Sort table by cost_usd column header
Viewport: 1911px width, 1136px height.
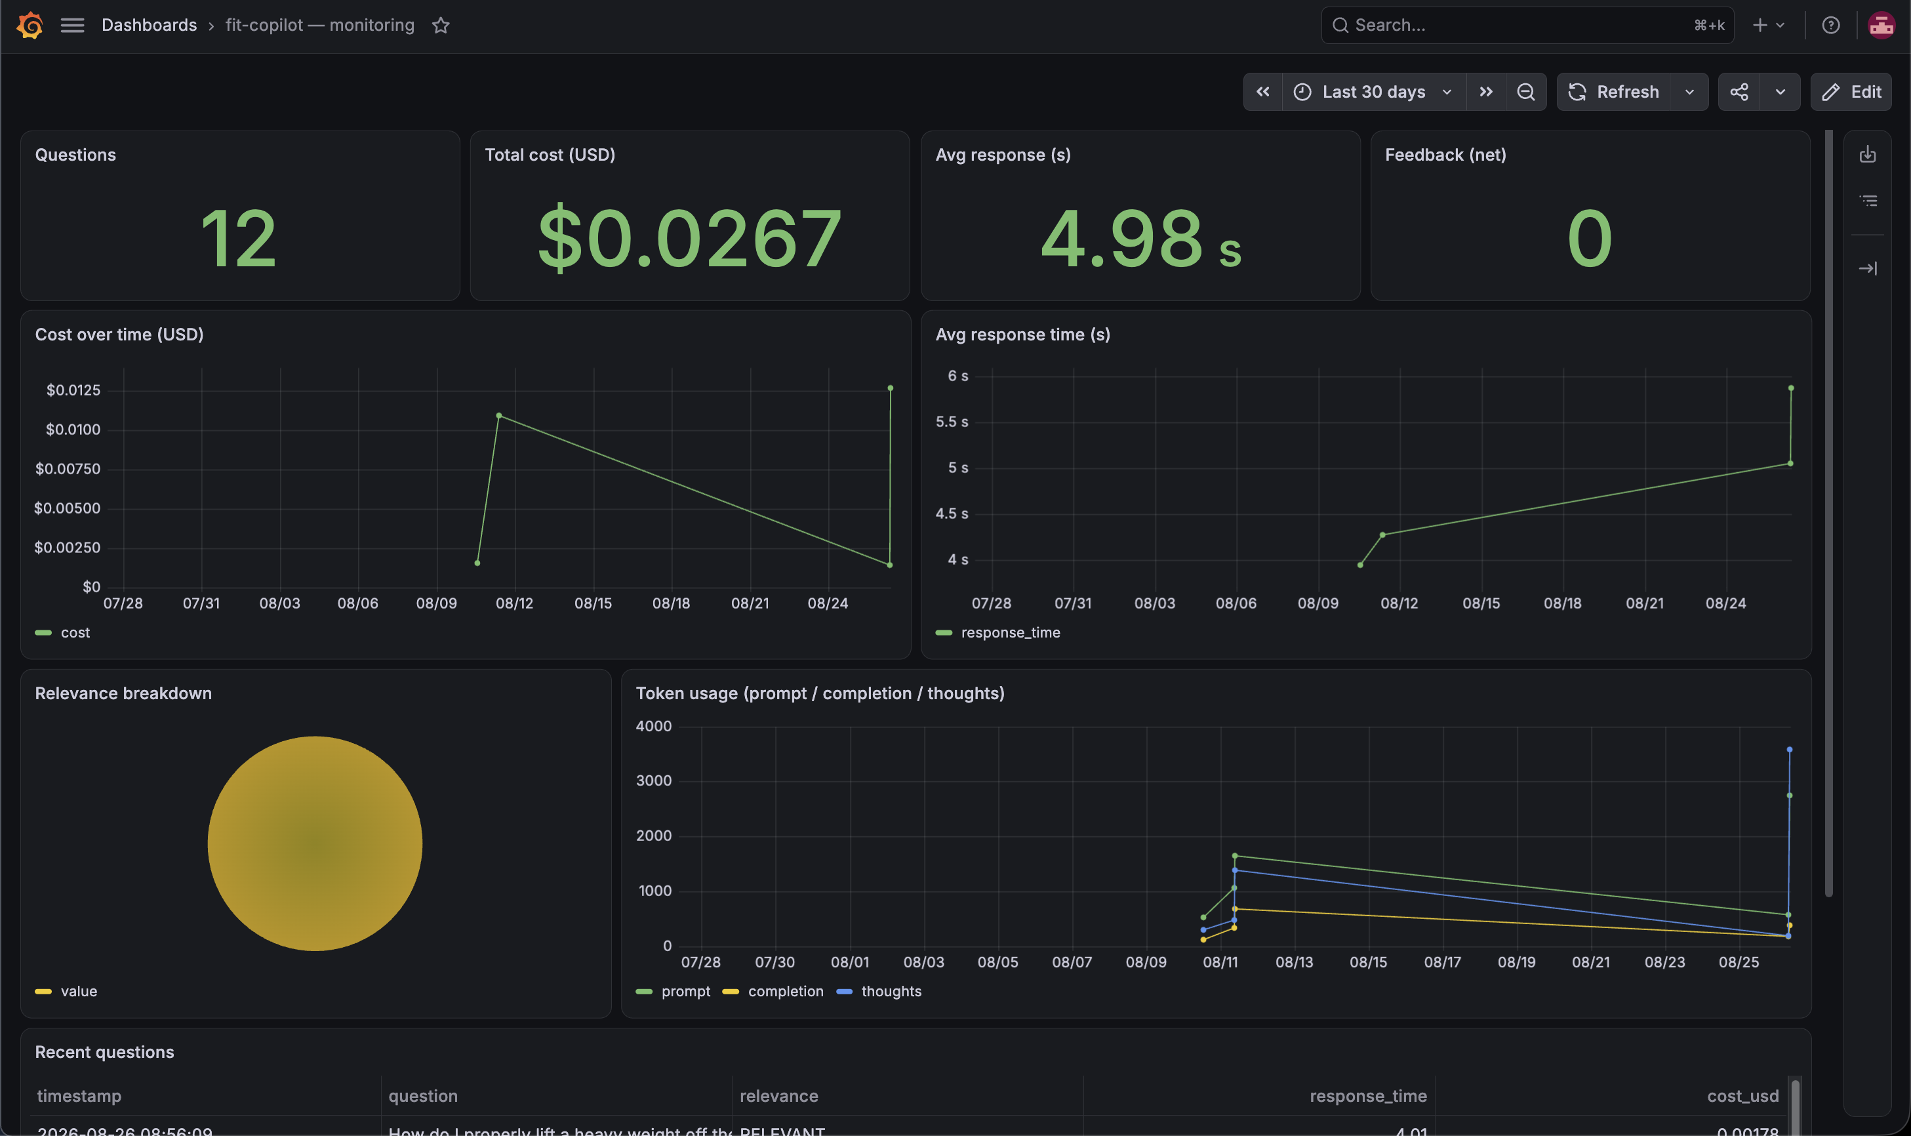(1742, 1096)
